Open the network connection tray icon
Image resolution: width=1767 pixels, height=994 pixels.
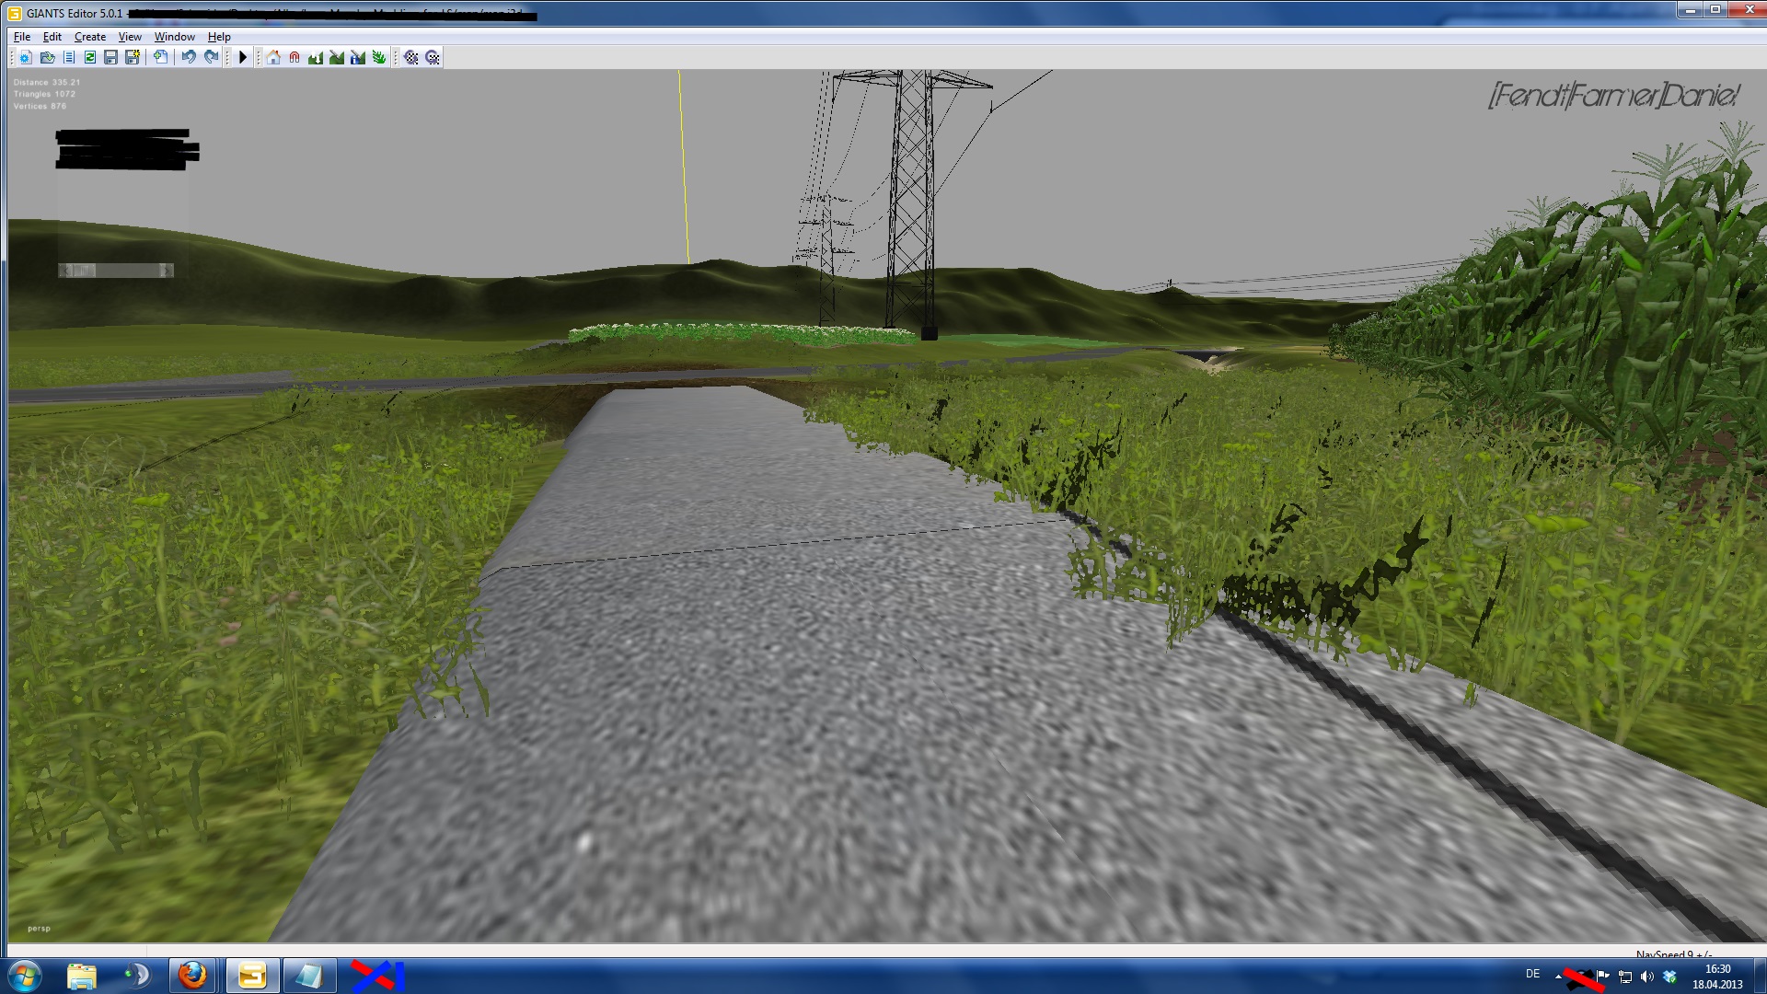tap(1625, 977)
